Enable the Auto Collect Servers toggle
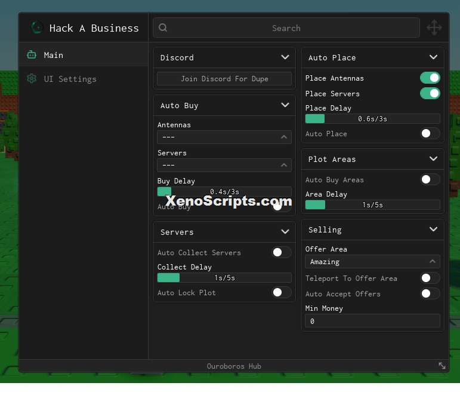Screen dimensions: 460x401 click(282, 252)
